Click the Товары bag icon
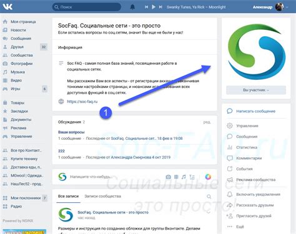Image resolution: width=296 pixels, height=234 pixels. [5, 102]
